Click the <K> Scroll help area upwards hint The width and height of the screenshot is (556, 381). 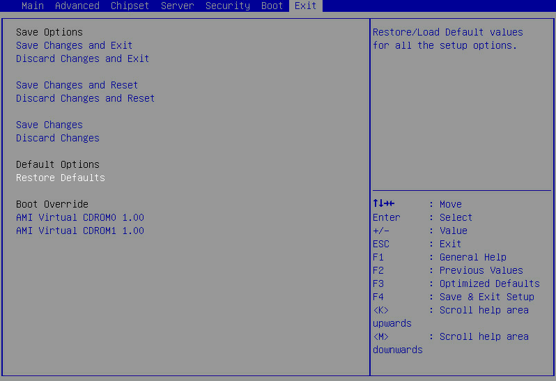point(450,316)
